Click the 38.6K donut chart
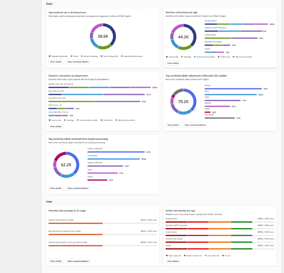The width and height of the screenshot is (284, 273). click(x=103, y=36)
